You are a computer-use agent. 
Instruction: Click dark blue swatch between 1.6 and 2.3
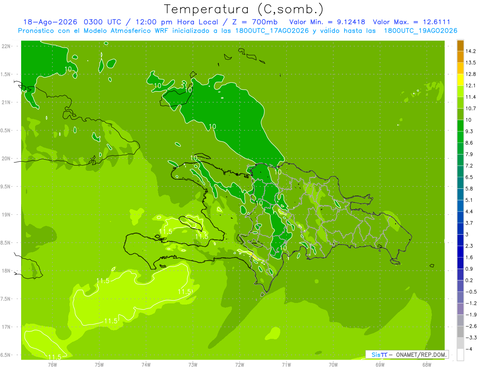(x=460, y=251)
